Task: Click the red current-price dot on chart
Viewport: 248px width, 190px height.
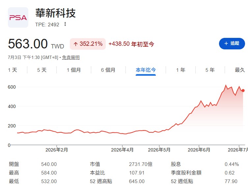Action: point(243,91)
